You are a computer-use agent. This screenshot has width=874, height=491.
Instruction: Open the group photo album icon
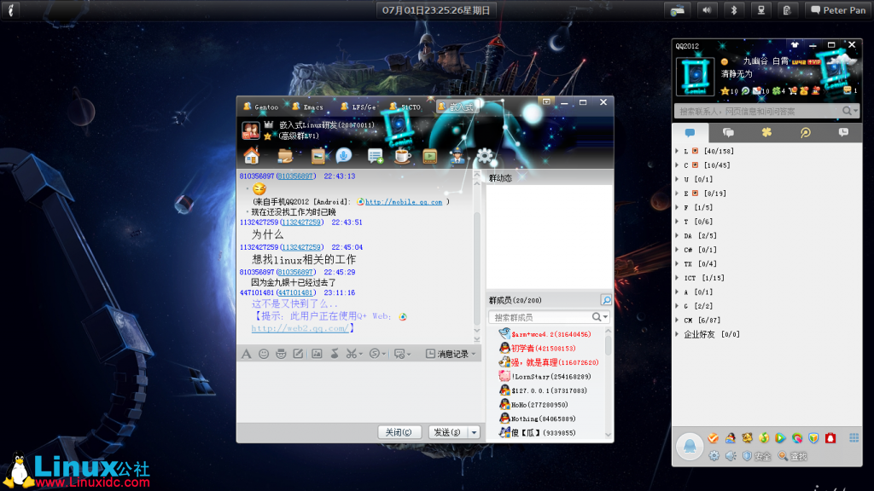pos(318,157)
